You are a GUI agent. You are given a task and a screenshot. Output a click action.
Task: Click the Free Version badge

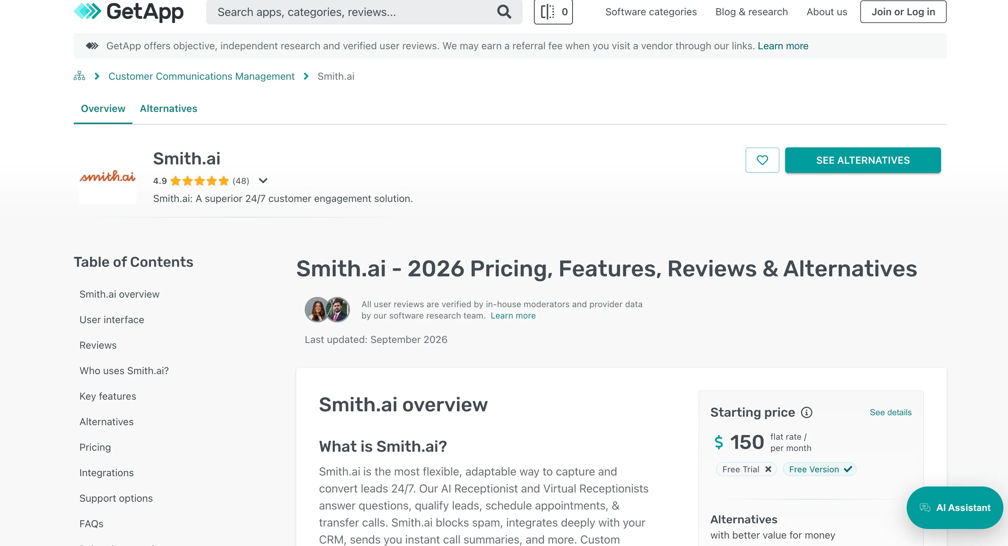pyautogui.click(x=820, y=469)
